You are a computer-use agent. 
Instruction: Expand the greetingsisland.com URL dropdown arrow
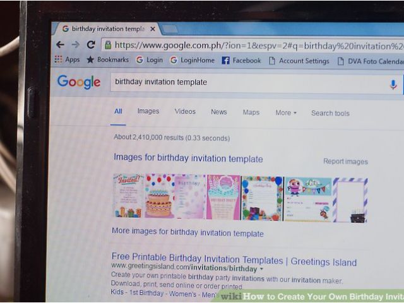(261, 269)
